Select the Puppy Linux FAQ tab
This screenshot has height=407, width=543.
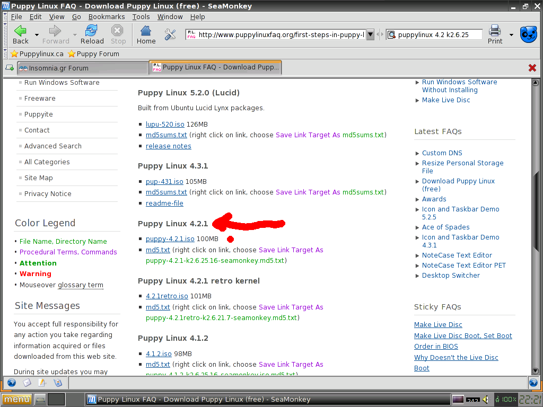tap(215, 67)
